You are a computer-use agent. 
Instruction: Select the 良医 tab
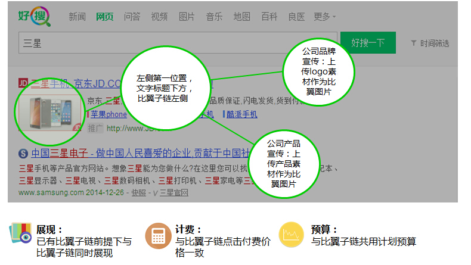pos(296,17)
